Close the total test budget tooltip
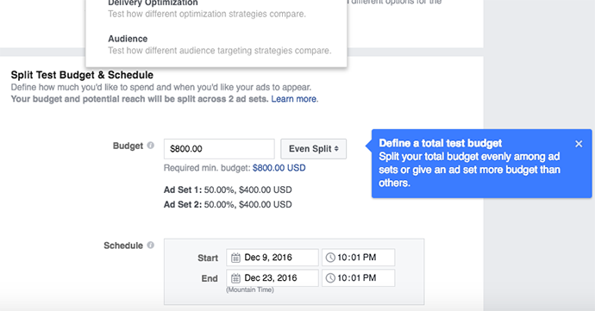 (x=579, y=144)
